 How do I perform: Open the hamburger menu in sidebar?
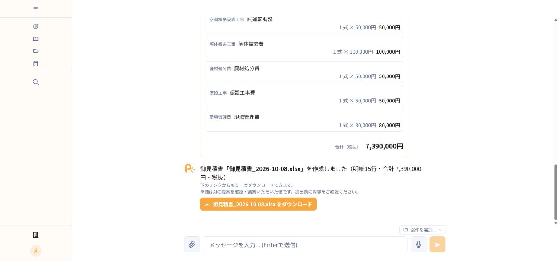36,9
